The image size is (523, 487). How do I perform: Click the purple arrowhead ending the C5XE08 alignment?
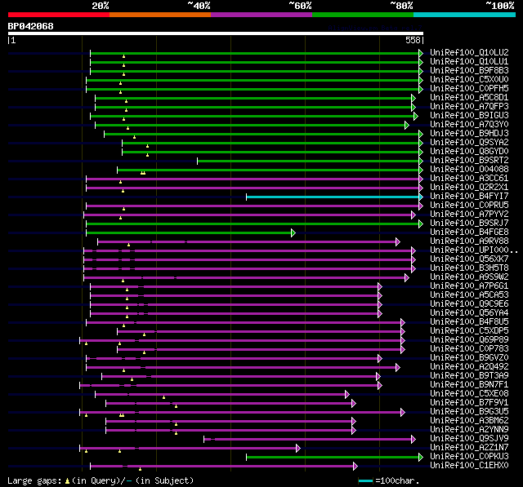346,395
